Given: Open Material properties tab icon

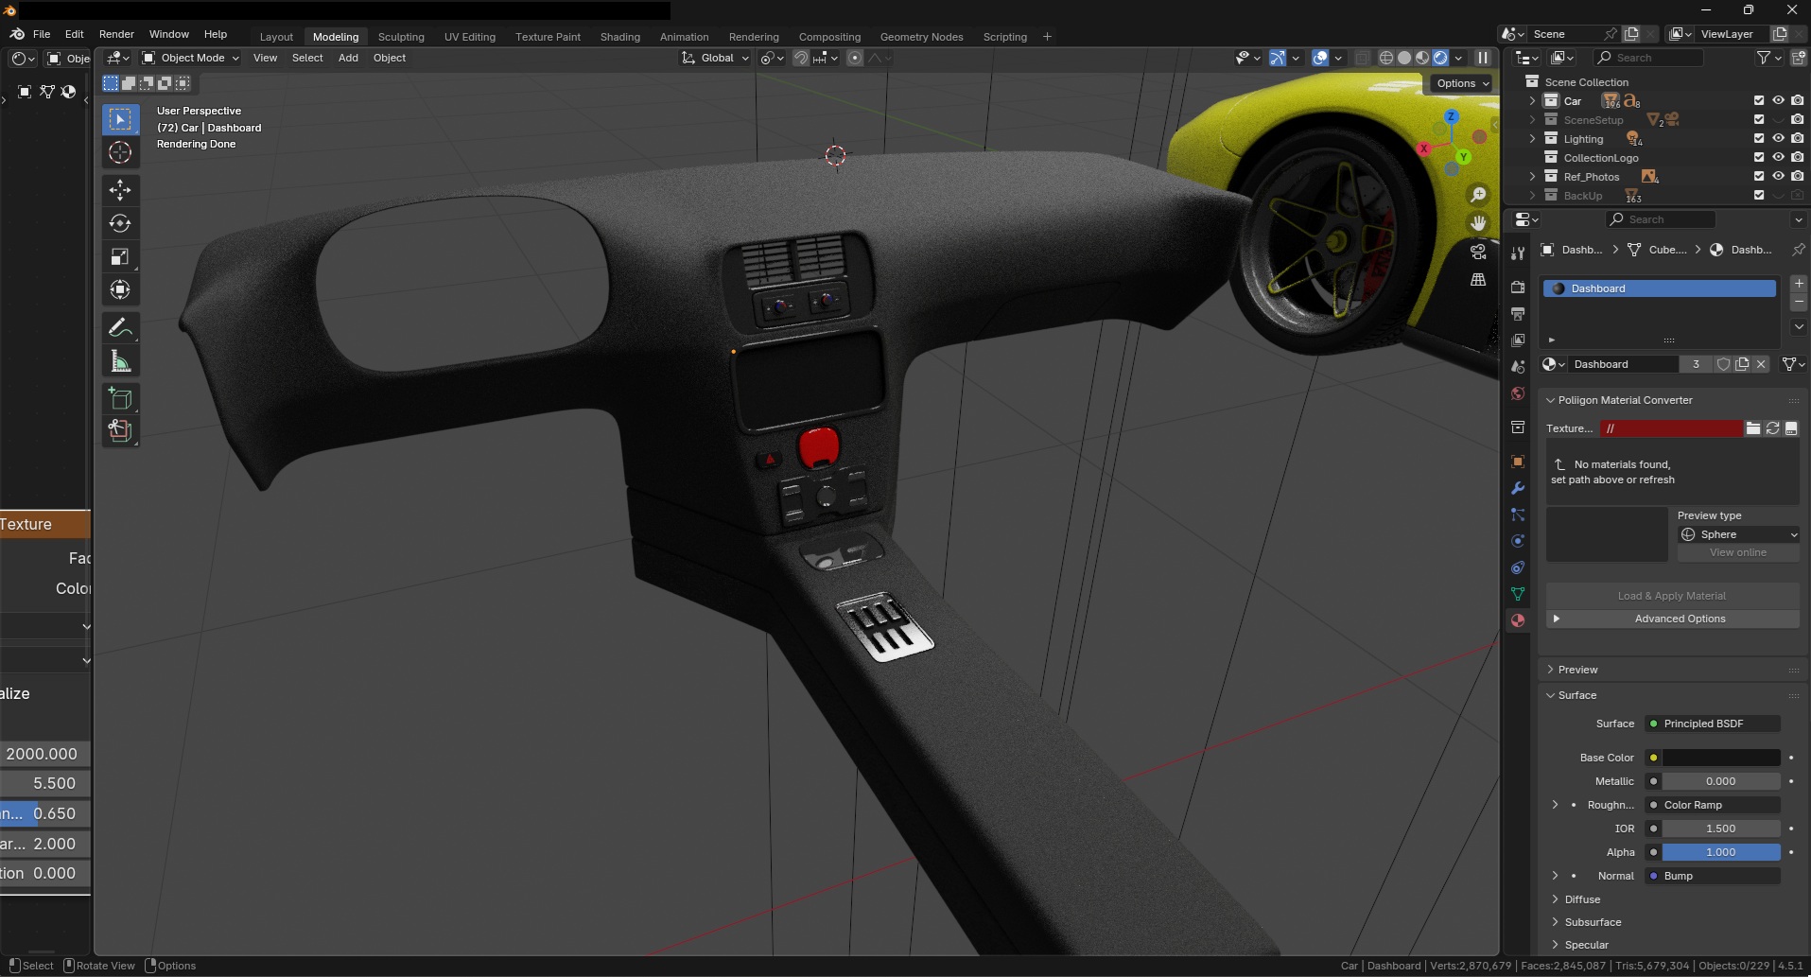Looking at the screenshot, I should [1518, 620].
